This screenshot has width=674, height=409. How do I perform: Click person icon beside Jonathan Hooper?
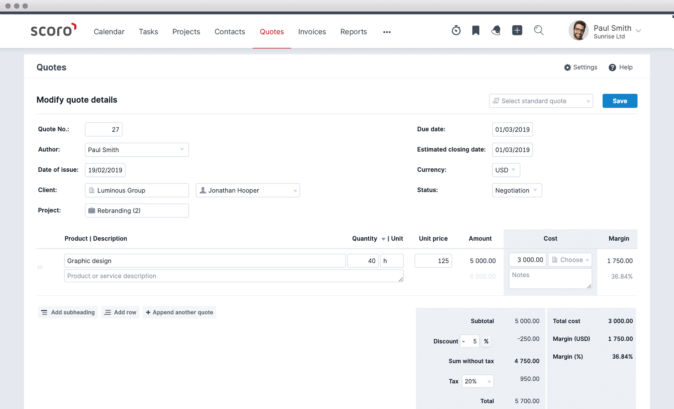click(x=203, y=190)
